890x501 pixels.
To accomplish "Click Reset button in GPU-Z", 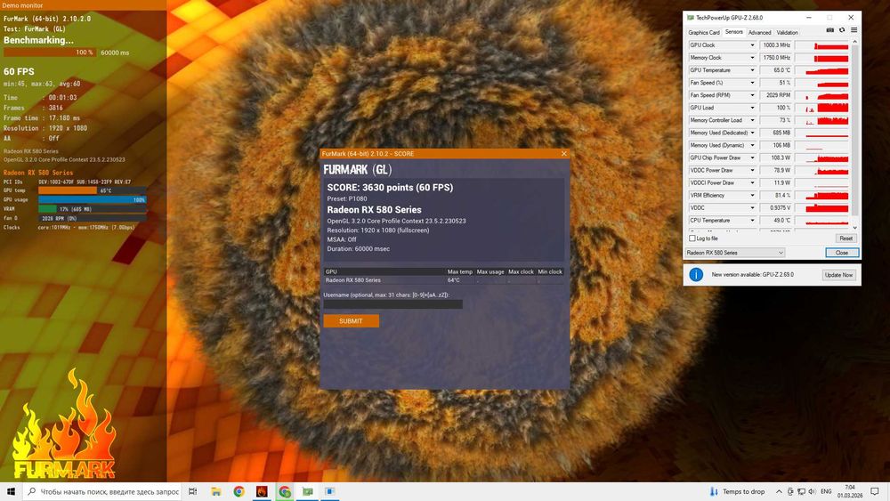I will pyautogui.click(x=845, y=238).
